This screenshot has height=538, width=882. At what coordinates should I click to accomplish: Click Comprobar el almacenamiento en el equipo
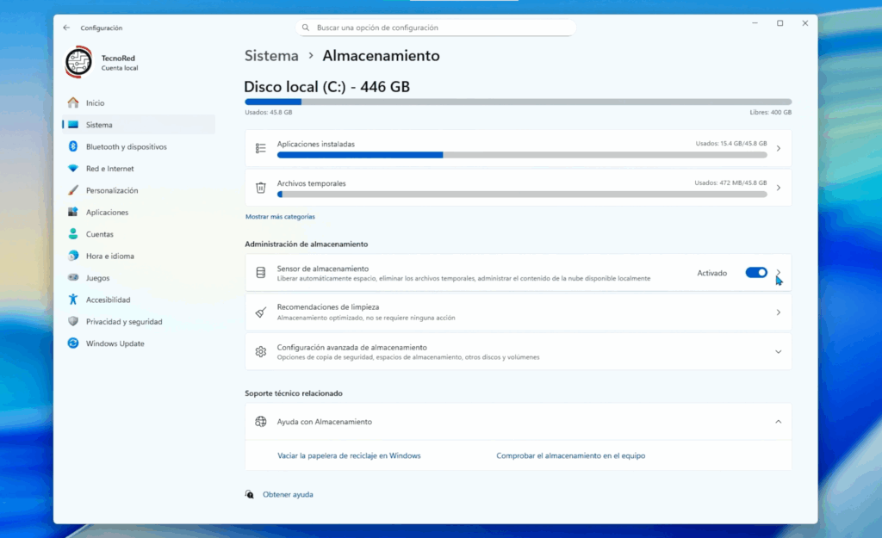coord(571,455)
